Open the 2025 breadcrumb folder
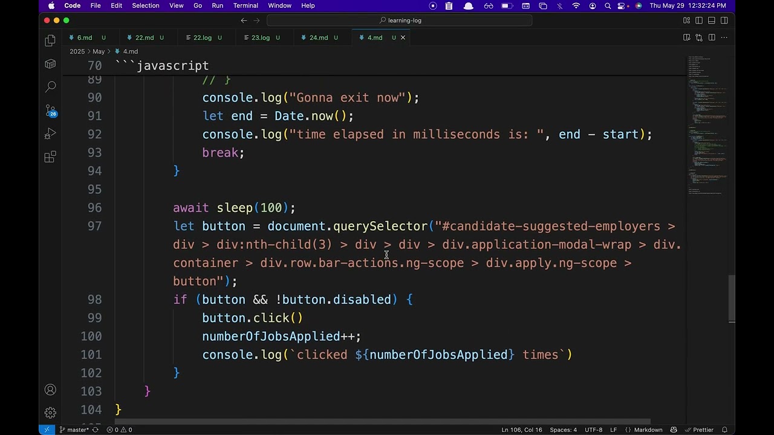Viewport: 774px width, 435px height. click(77, 51)
